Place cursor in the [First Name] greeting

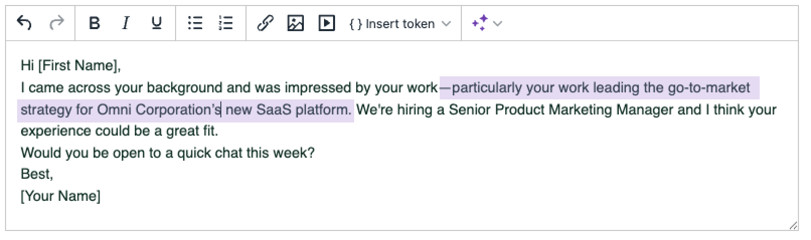[x=79, y=66]
